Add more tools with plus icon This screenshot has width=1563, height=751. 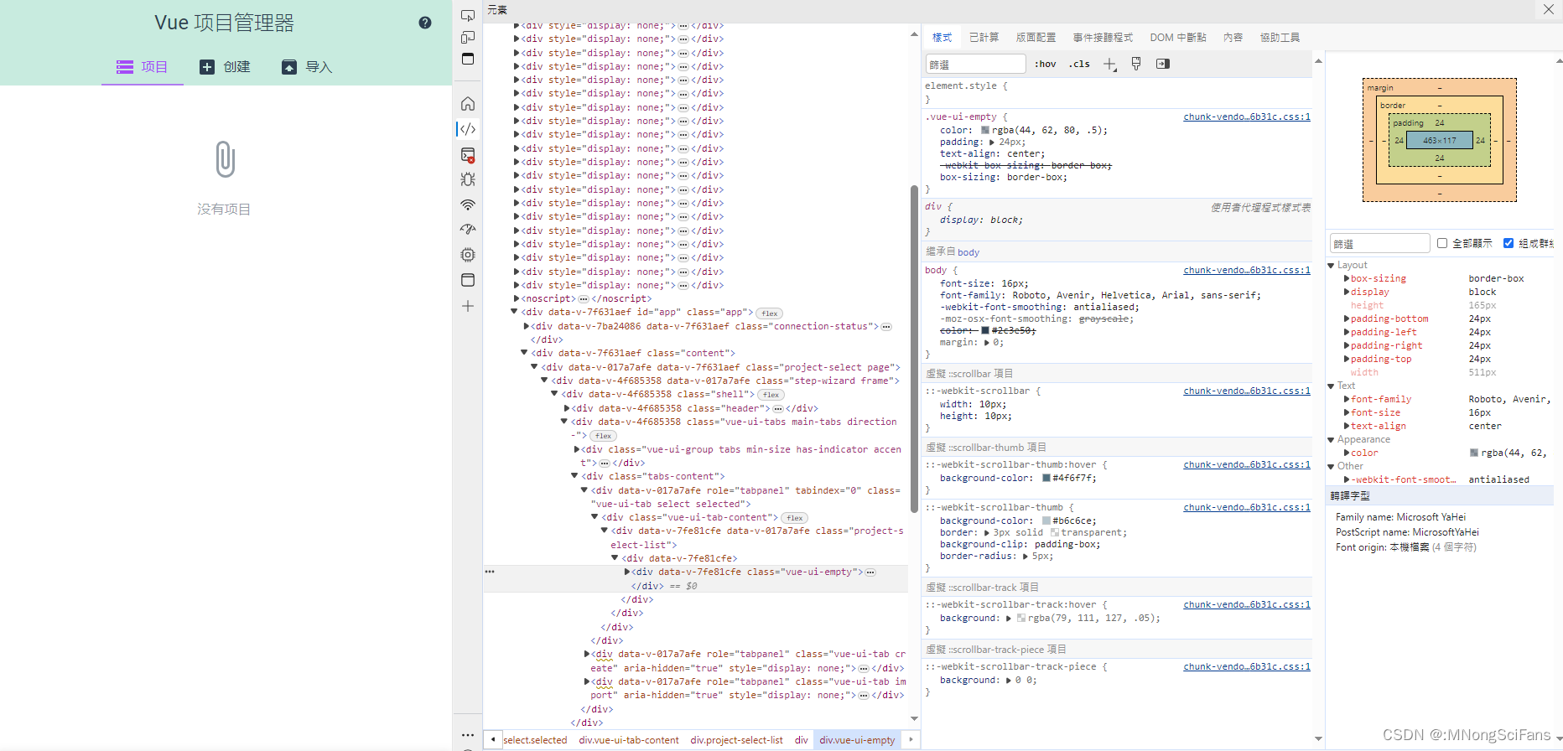point(468,306)
